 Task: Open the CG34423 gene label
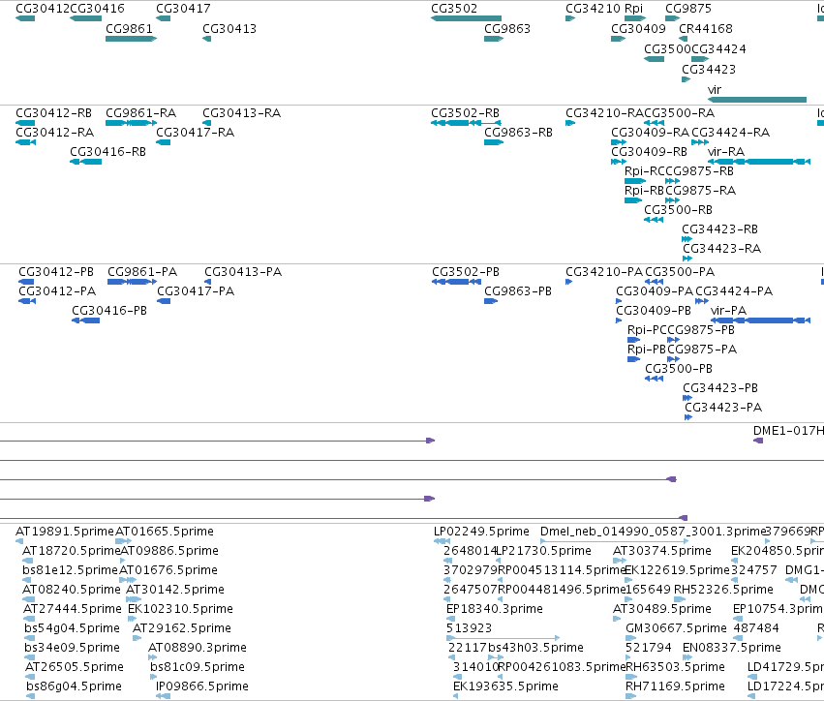709,69
